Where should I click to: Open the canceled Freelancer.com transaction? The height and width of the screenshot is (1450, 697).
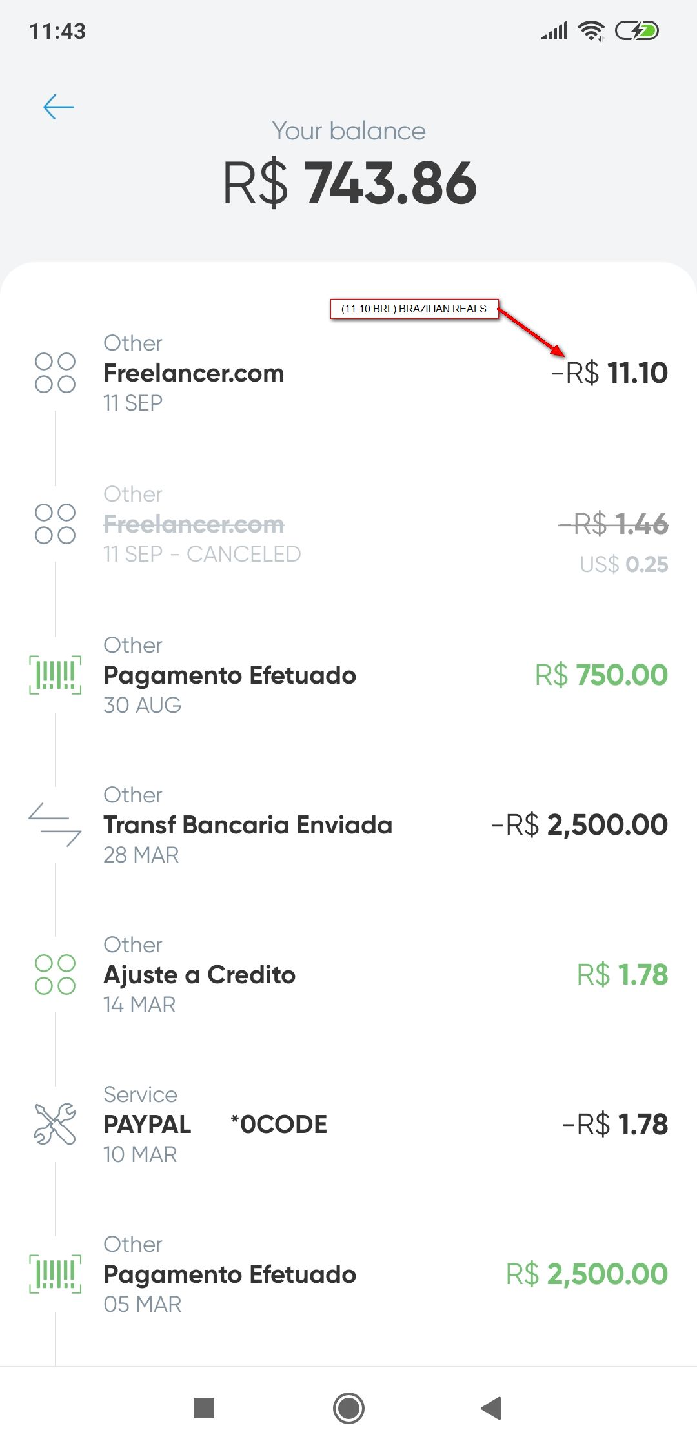(194, 524)
